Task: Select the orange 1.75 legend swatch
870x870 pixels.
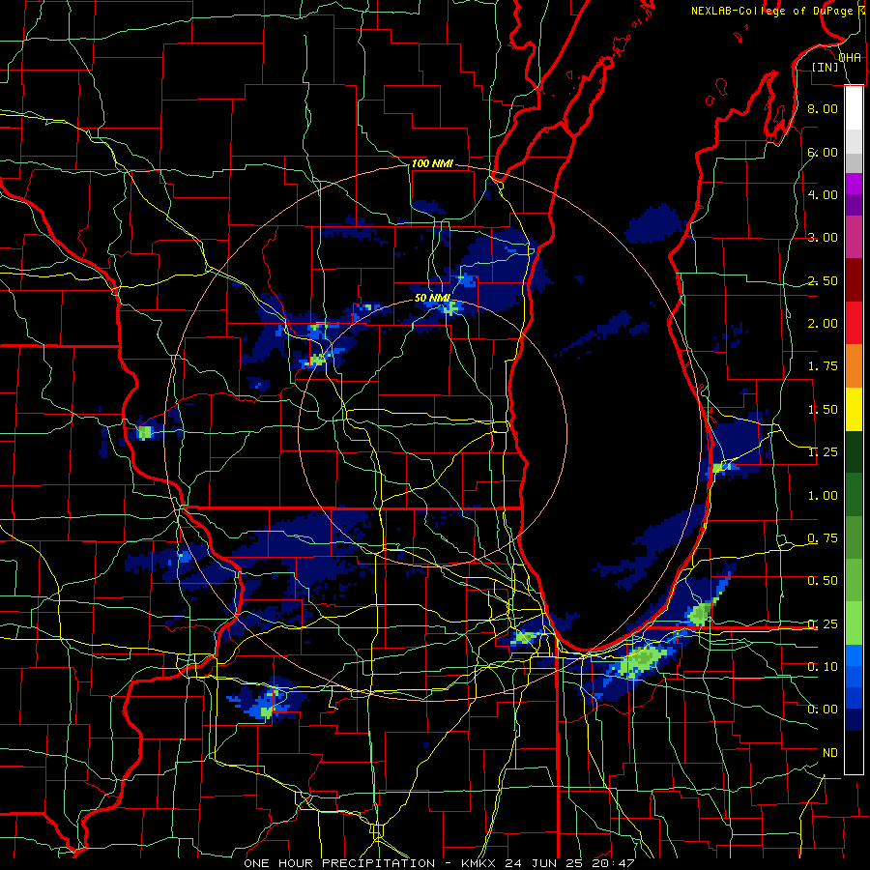Action: pos(854,365)
